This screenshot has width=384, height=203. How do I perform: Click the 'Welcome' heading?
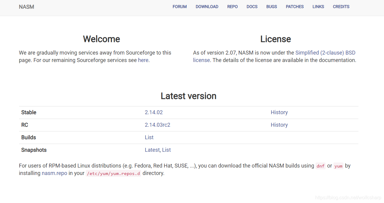pos(102,39)
